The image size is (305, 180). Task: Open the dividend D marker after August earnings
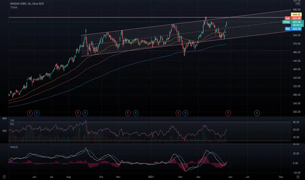coord(85,113)
